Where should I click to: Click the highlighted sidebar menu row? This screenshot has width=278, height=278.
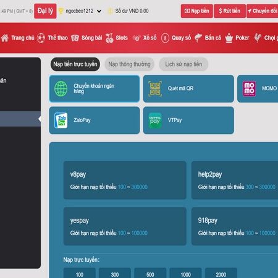(20, 119)
